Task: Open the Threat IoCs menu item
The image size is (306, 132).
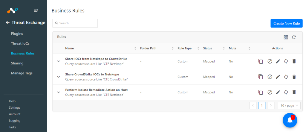Action: [20, 43]
